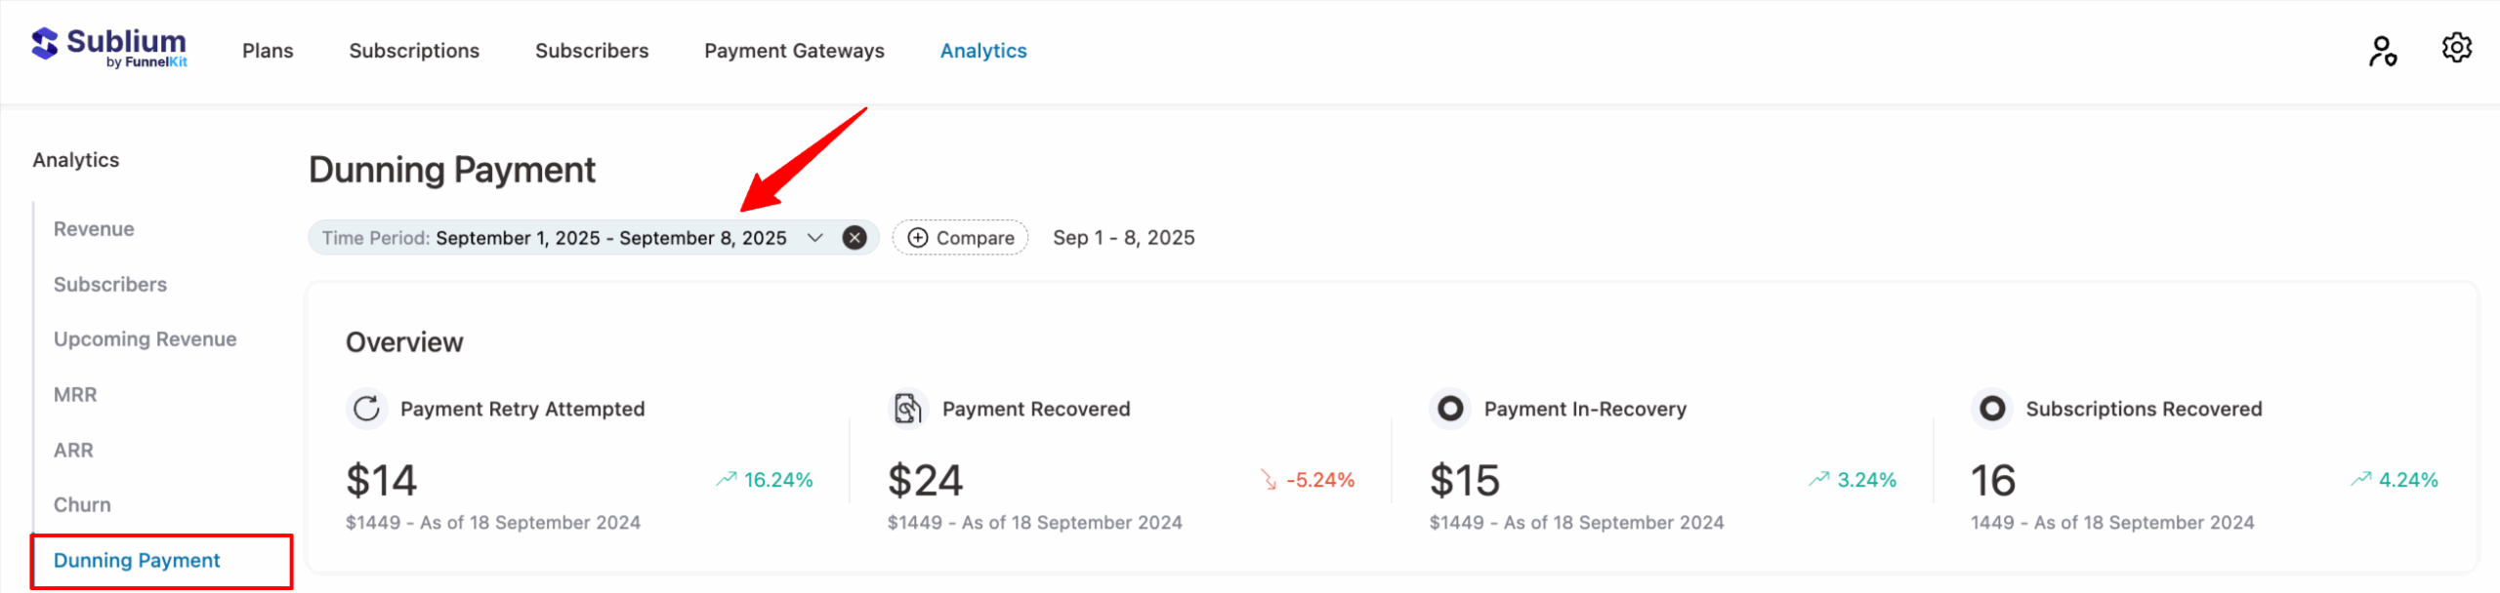This screenshot has height=593, width=2500.
Task: Click the Sublium logo
Action: [x=109, y=45]
